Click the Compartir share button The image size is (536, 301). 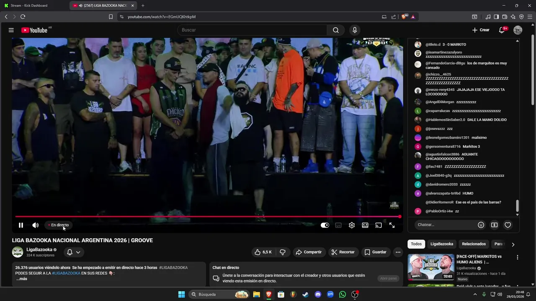(x=309, y=252)
